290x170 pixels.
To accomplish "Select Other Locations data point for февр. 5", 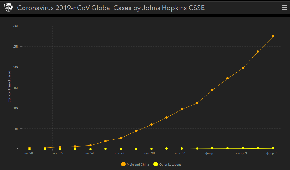I will click(273, 148).
